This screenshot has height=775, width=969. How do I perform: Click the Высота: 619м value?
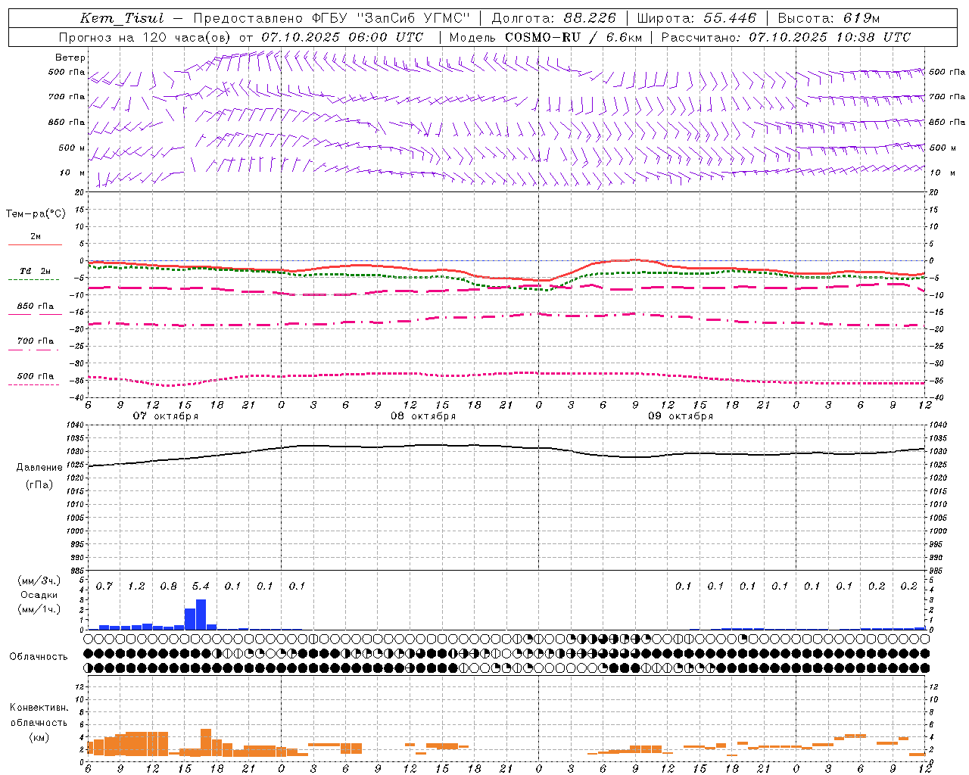pyautogui.click(x=829, y=18)
